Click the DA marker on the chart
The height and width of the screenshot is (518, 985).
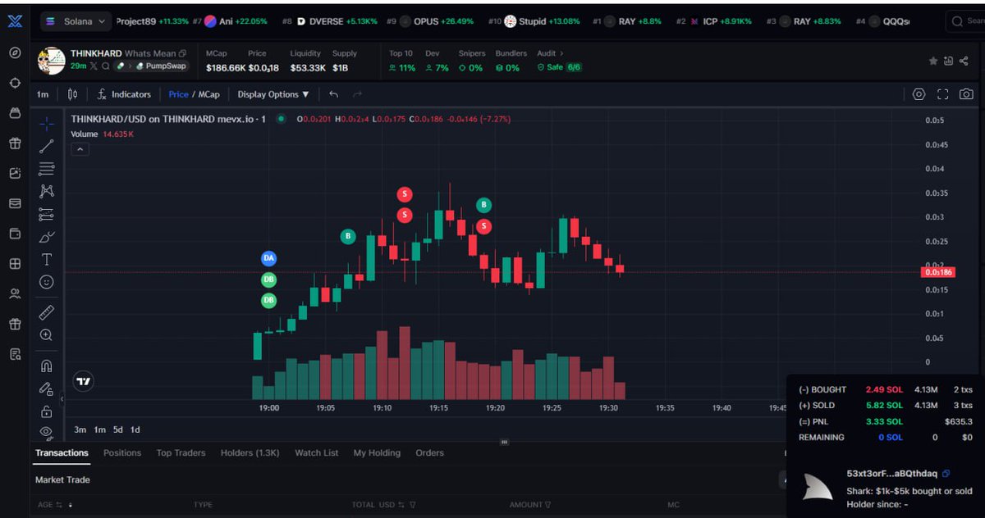268,258
